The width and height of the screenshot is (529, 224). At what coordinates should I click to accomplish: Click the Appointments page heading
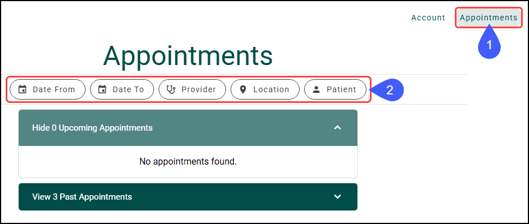(188, 56)
